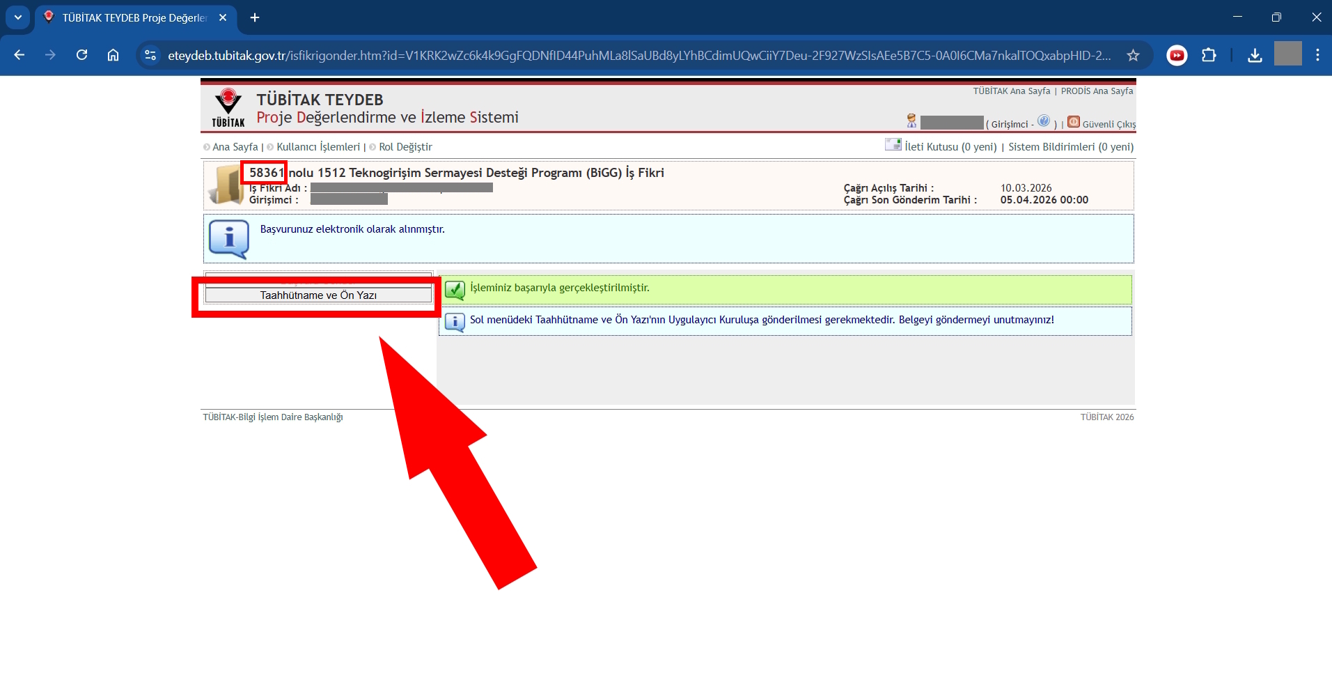
Task: Click the Taahhütname ve Ön Yazı button
Action: [x=318, y=295]
